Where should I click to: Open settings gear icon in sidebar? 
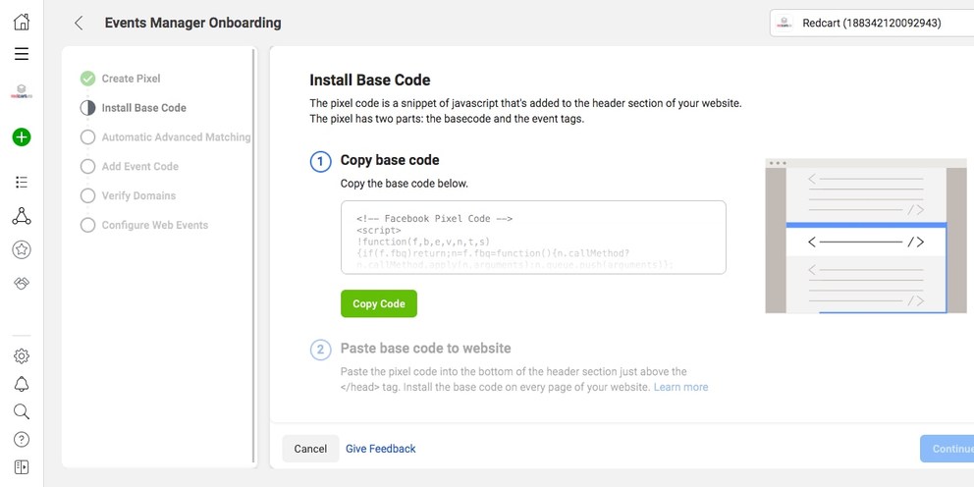[x=22, y=355]
